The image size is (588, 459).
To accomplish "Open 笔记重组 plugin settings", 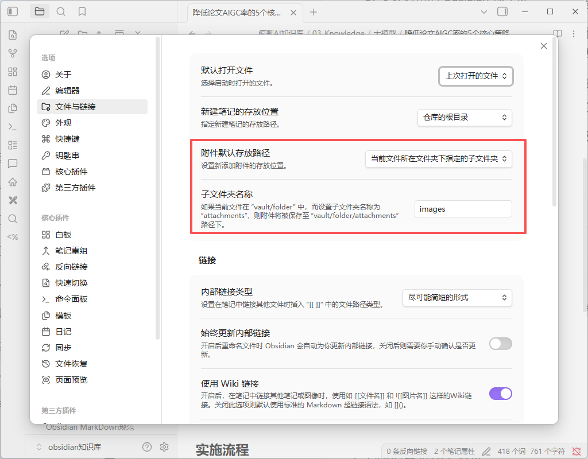I will 92,251.
